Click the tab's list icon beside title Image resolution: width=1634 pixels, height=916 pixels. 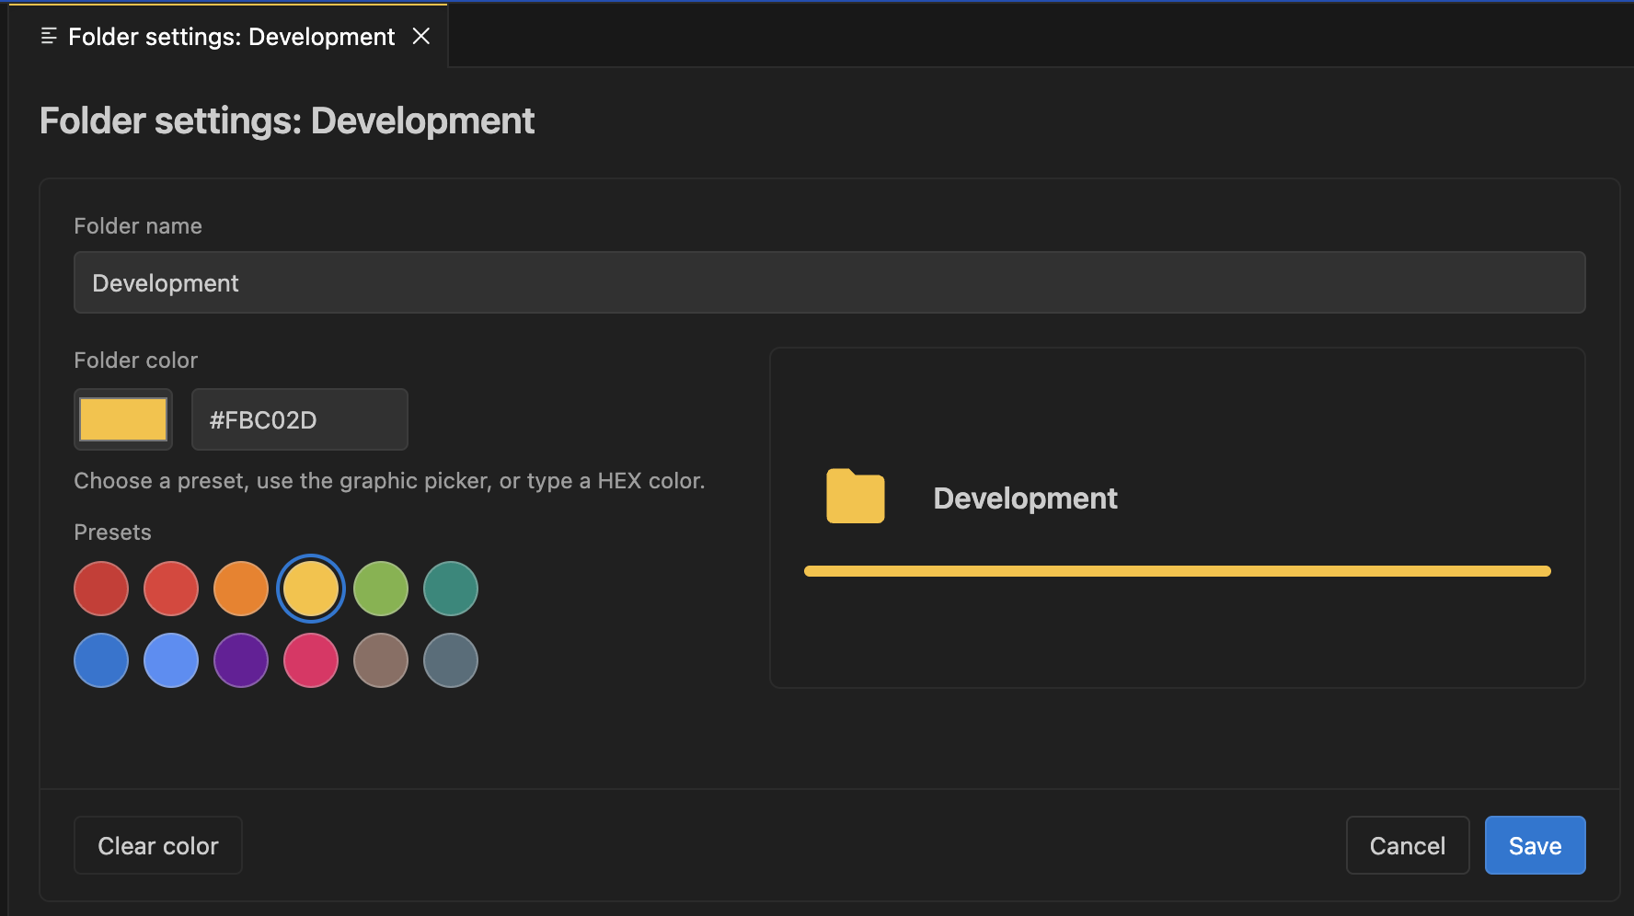[49, 36]
